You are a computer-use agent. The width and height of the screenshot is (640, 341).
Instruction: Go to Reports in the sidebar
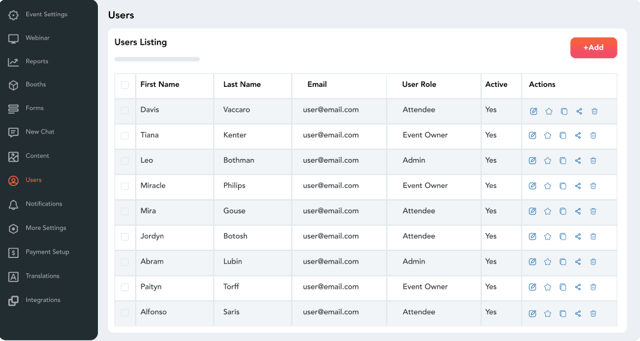click(x=36, y=61)
